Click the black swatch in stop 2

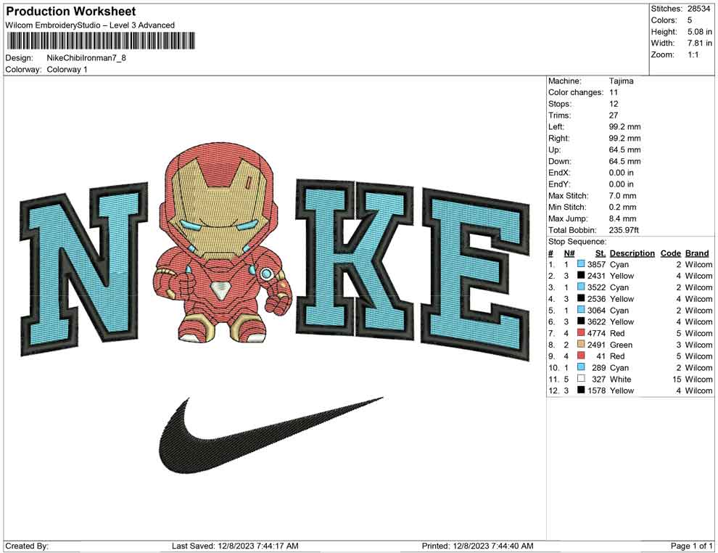pyautogui.click(x=581, y=275)
